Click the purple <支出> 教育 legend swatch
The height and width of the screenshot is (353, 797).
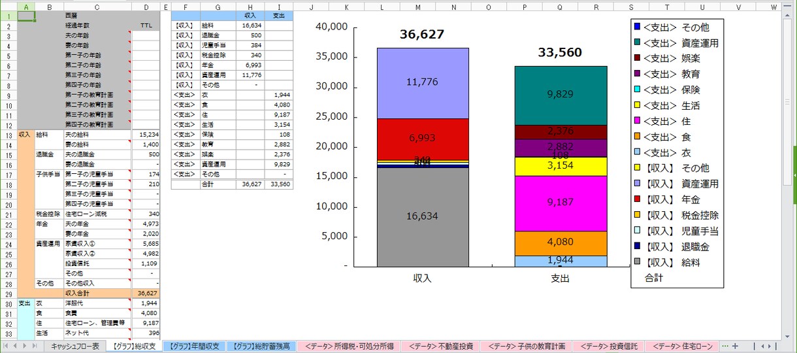point(637,75)
